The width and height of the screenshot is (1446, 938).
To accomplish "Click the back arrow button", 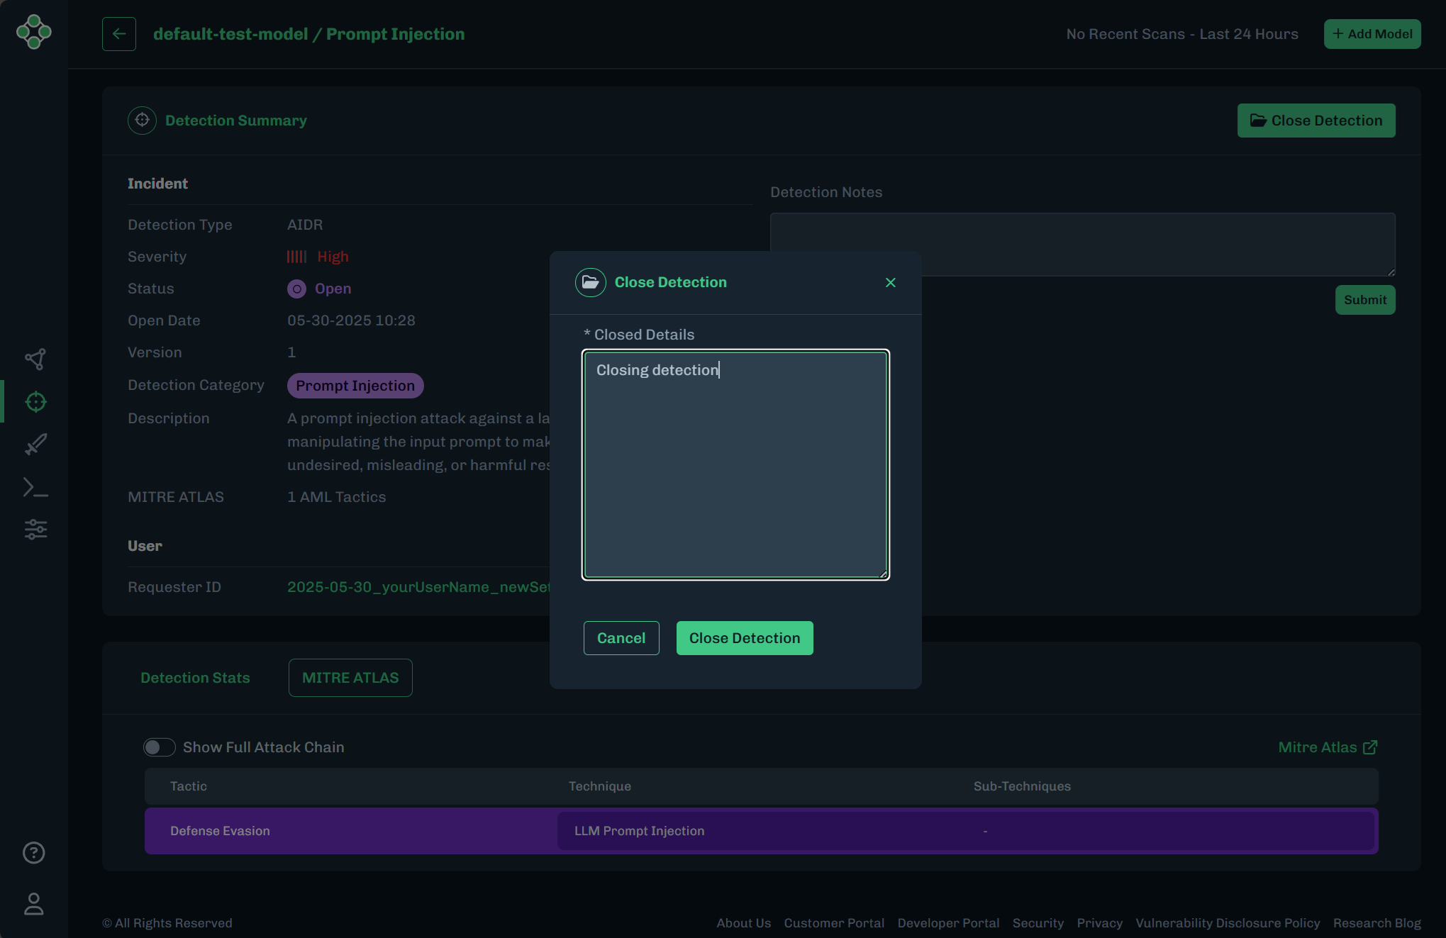I will pos(119,34).
